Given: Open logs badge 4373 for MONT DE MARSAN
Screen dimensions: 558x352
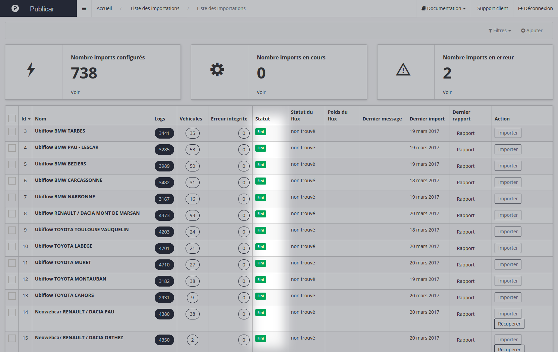Looking at the screenshot, I should pos(164,215).
